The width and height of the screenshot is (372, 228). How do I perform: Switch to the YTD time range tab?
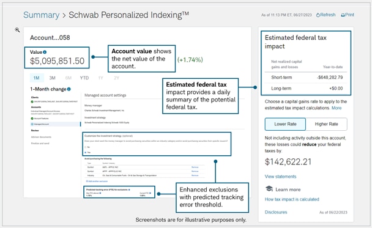(x=84, y=78)
